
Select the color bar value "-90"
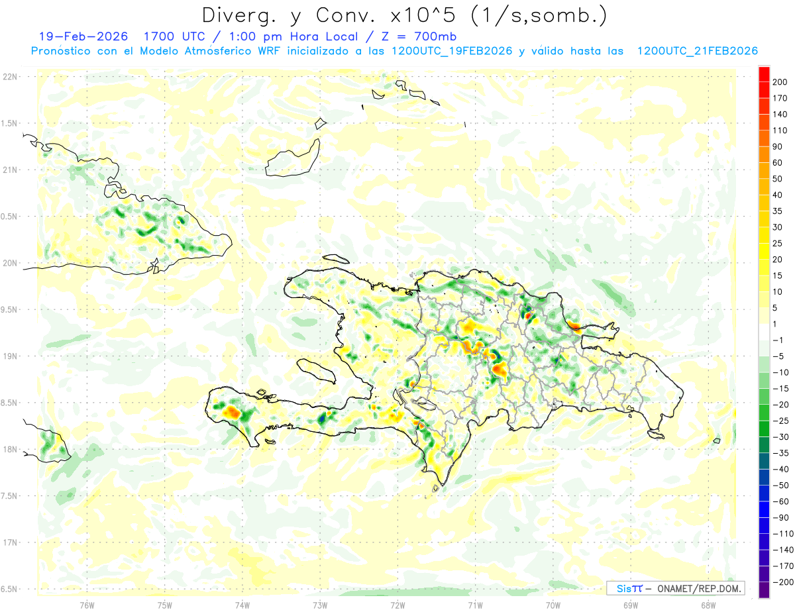[x=780, y=517]
